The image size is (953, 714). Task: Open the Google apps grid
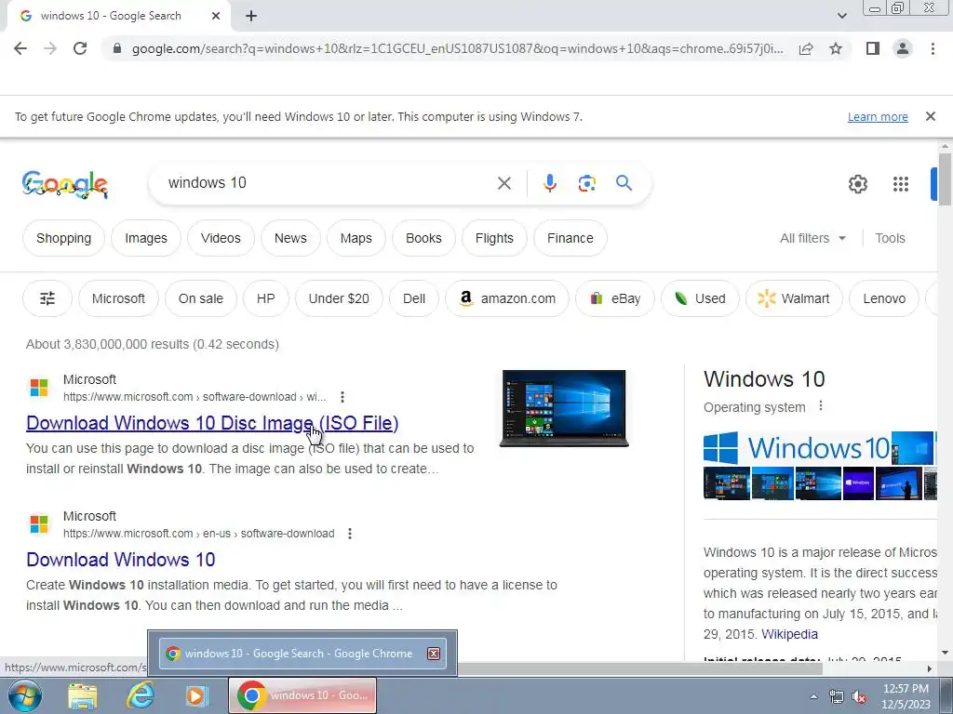point(901,184)
